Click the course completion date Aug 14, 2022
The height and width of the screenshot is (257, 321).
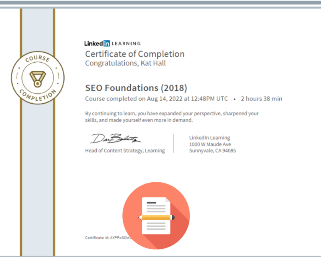click(165, 99)
